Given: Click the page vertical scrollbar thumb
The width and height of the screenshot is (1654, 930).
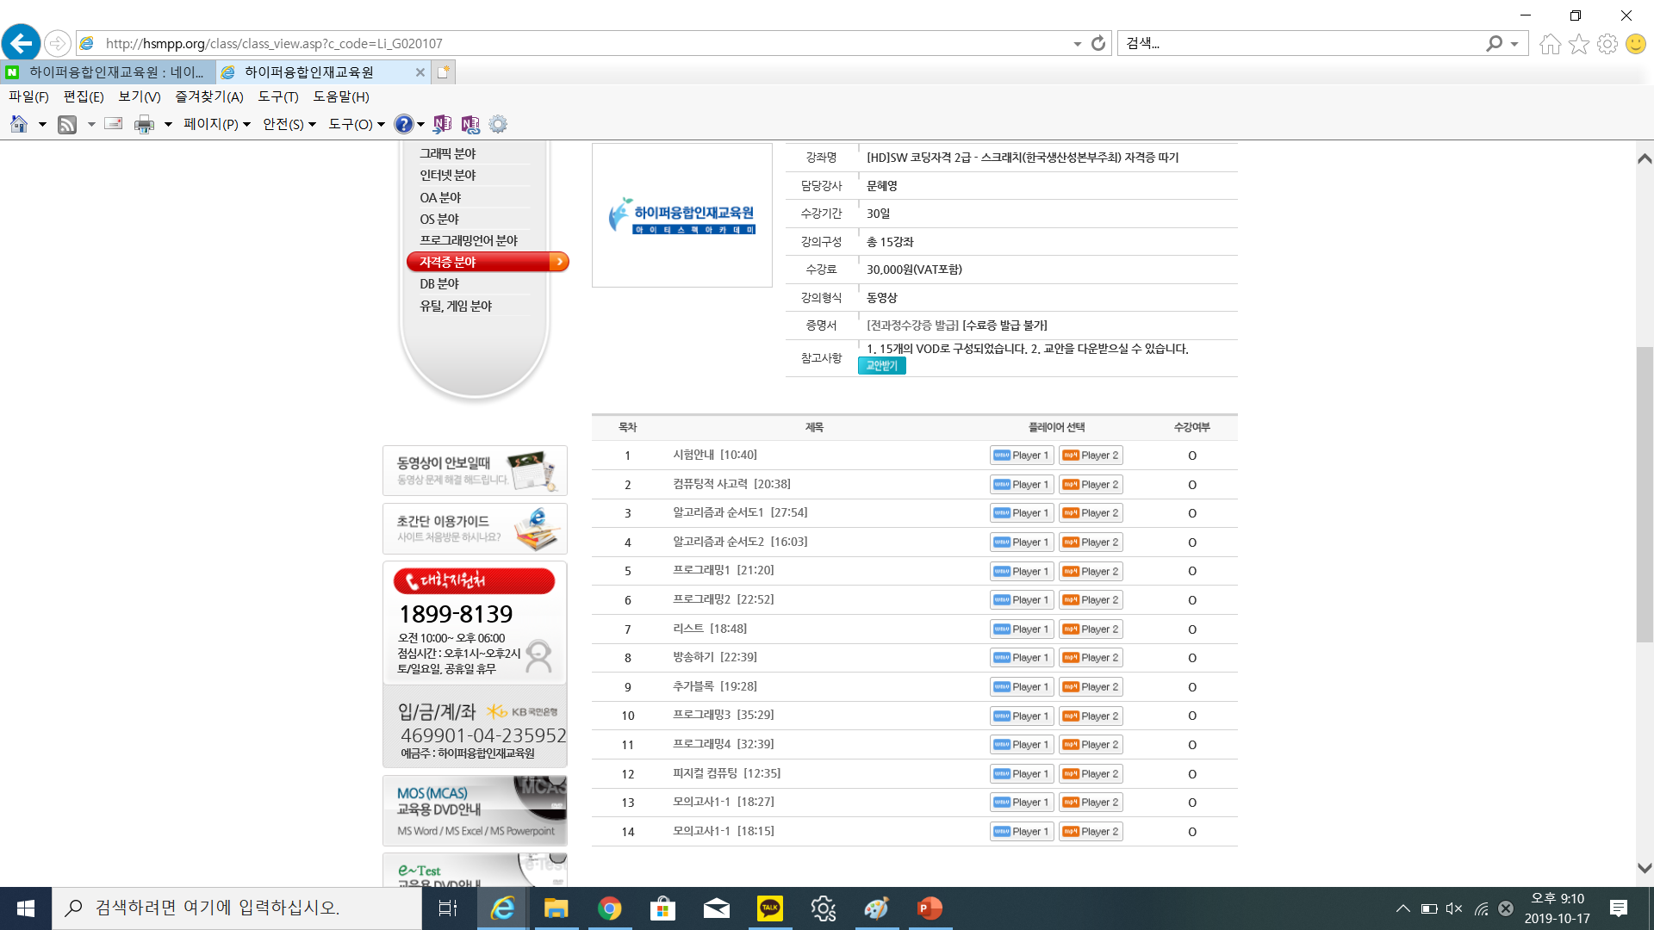Looking at the screenshot, I should [1645, 494].
